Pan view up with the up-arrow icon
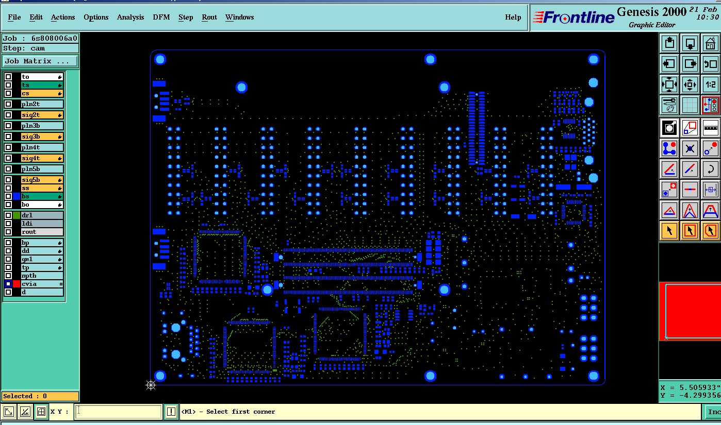The width and height of the screenshot is (721, 425). click(x=669, y=43)
